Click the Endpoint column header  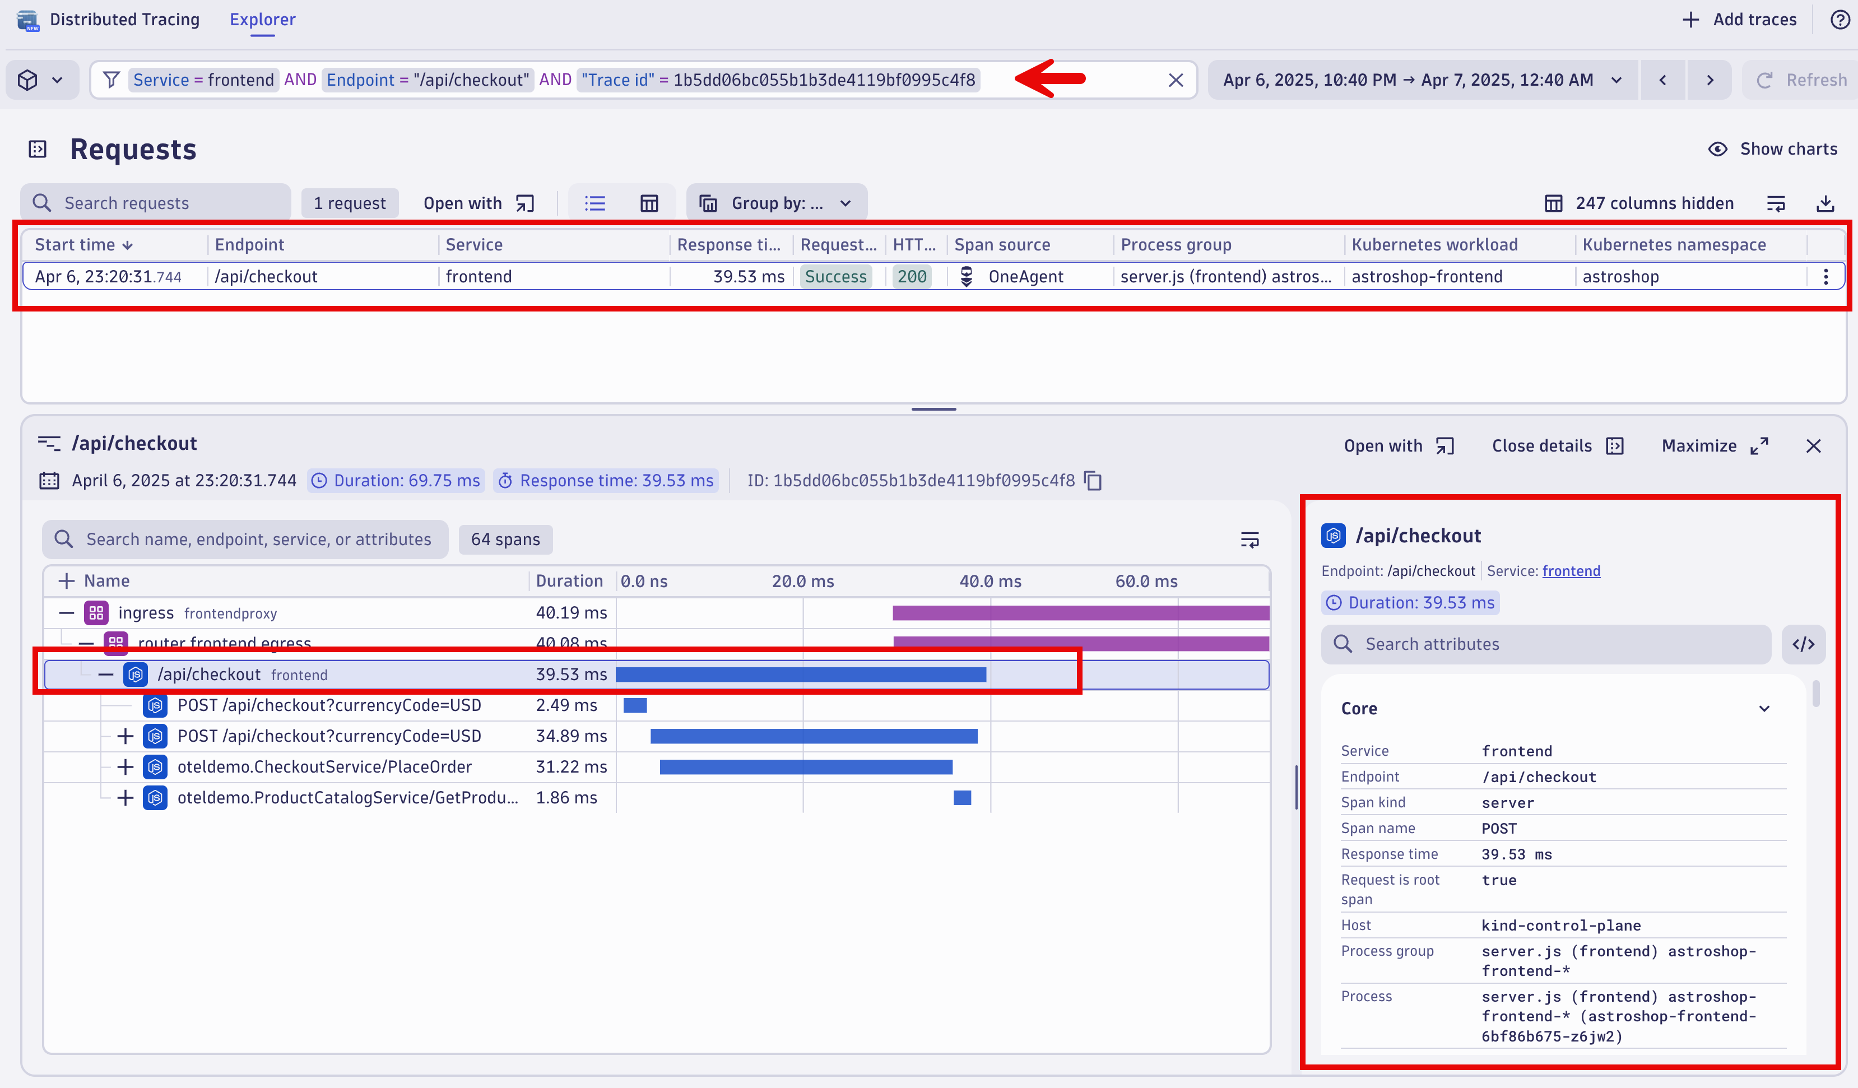tap(249, 245)
